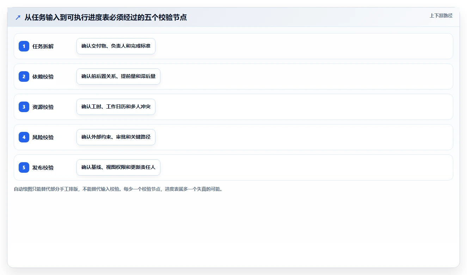Select the number 2 badge for 依赖校验
This screenshot has height=275, width=467.
[24, 77]
